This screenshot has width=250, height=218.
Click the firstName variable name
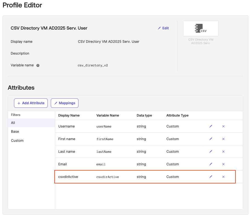[x=105, y=139]
